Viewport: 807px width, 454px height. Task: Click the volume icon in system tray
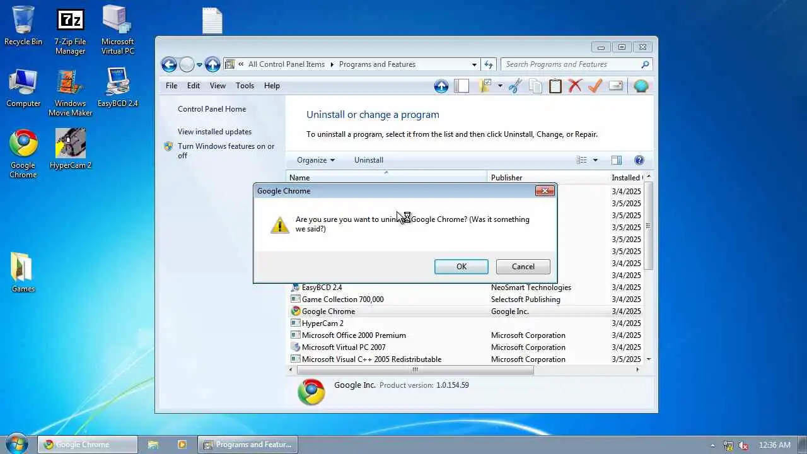[743, 445]
